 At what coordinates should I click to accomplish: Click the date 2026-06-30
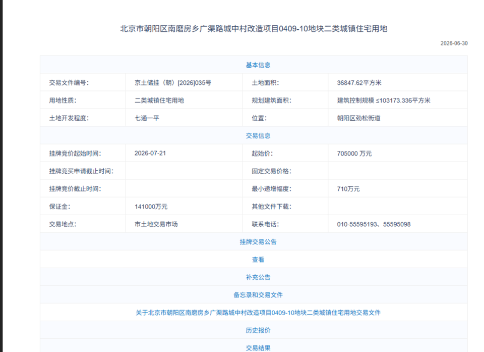pyautogui.click(x=454, y=43)
